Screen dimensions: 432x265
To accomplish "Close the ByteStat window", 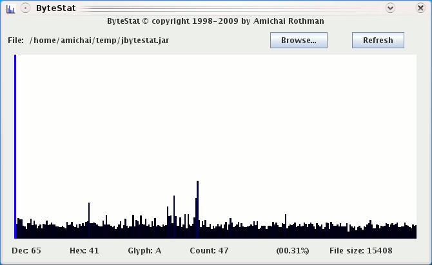I will 420,8.
